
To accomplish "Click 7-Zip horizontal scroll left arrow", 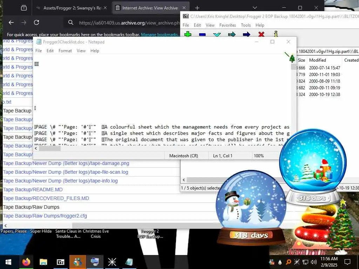I will 184,180.
